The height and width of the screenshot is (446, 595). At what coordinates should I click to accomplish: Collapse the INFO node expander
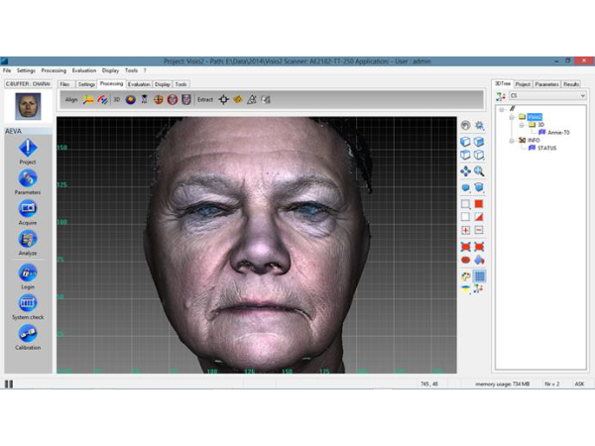512,141
